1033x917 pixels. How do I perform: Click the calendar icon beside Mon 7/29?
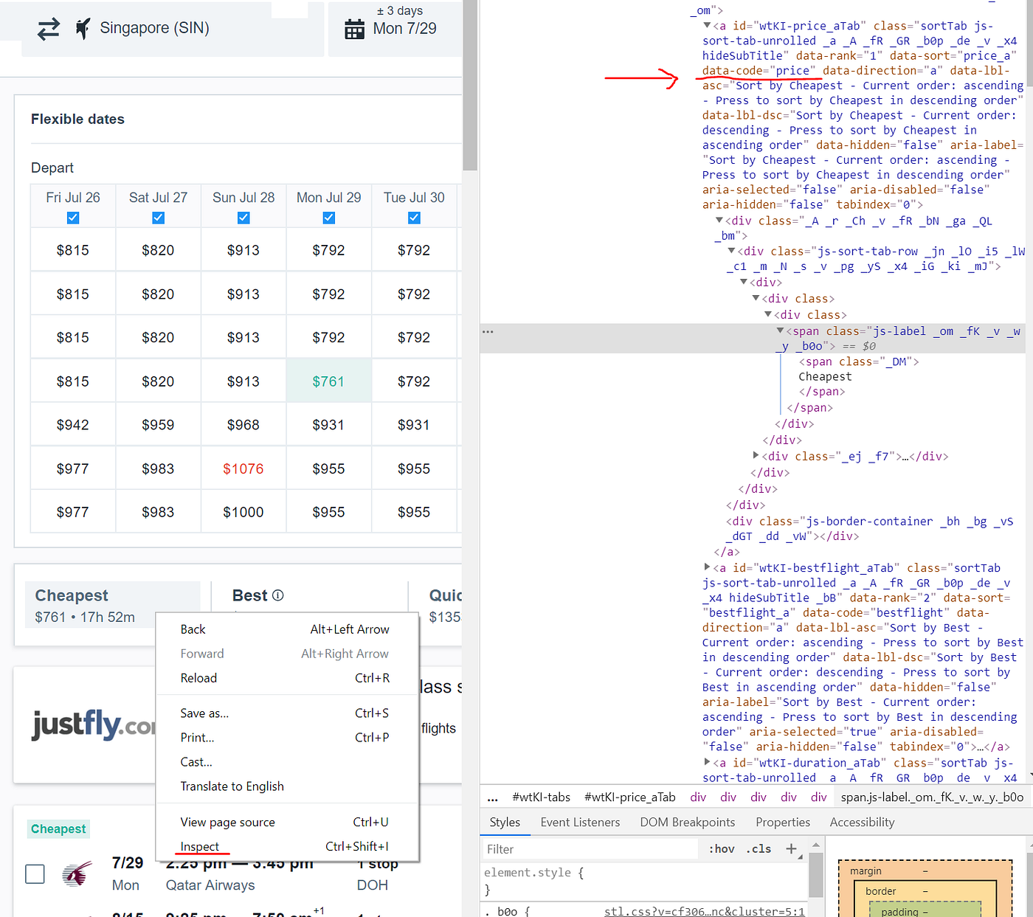click(354, 28)
